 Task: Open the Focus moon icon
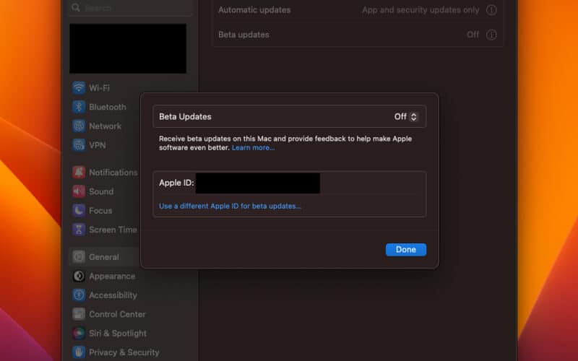(79, 210)
